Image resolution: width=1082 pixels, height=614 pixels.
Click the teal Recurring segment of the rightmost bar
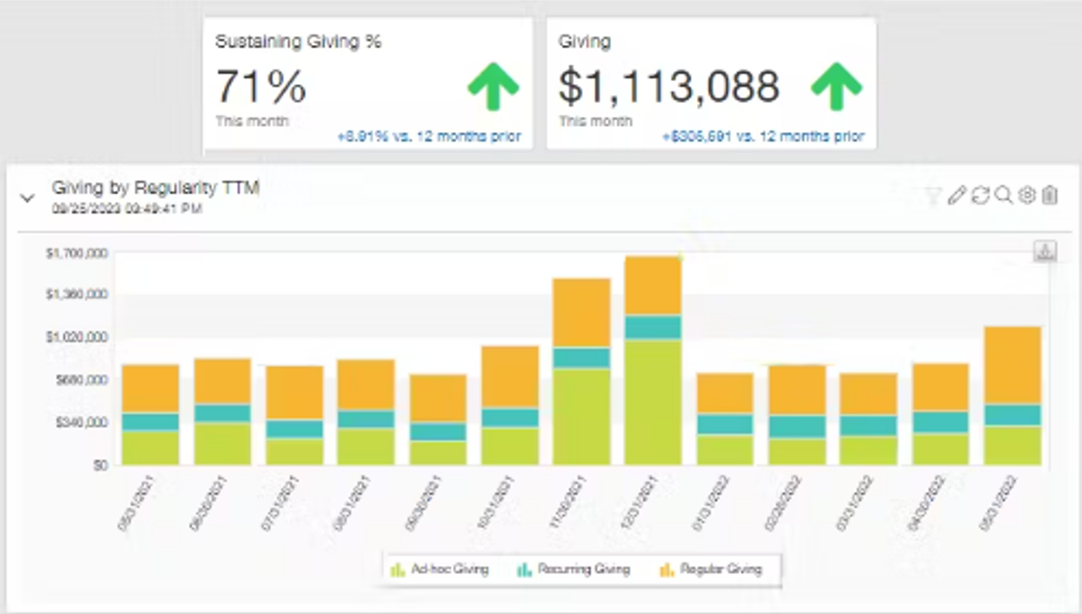click(x=1013, y=415)
